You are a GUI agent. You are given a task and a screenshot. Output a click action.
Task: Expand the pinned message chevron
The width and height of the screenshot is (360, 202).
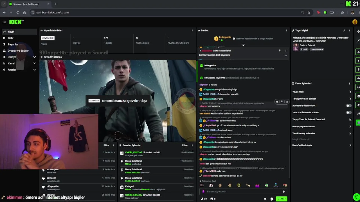pos(286,56)
